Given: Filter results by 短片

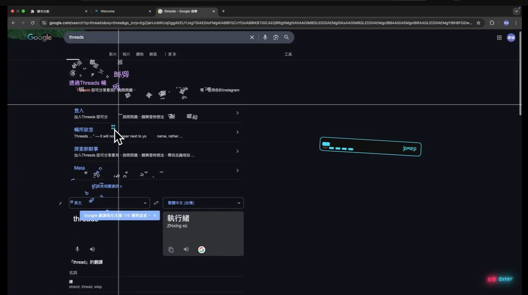Looking at the screenshot, I should (126, 54).
